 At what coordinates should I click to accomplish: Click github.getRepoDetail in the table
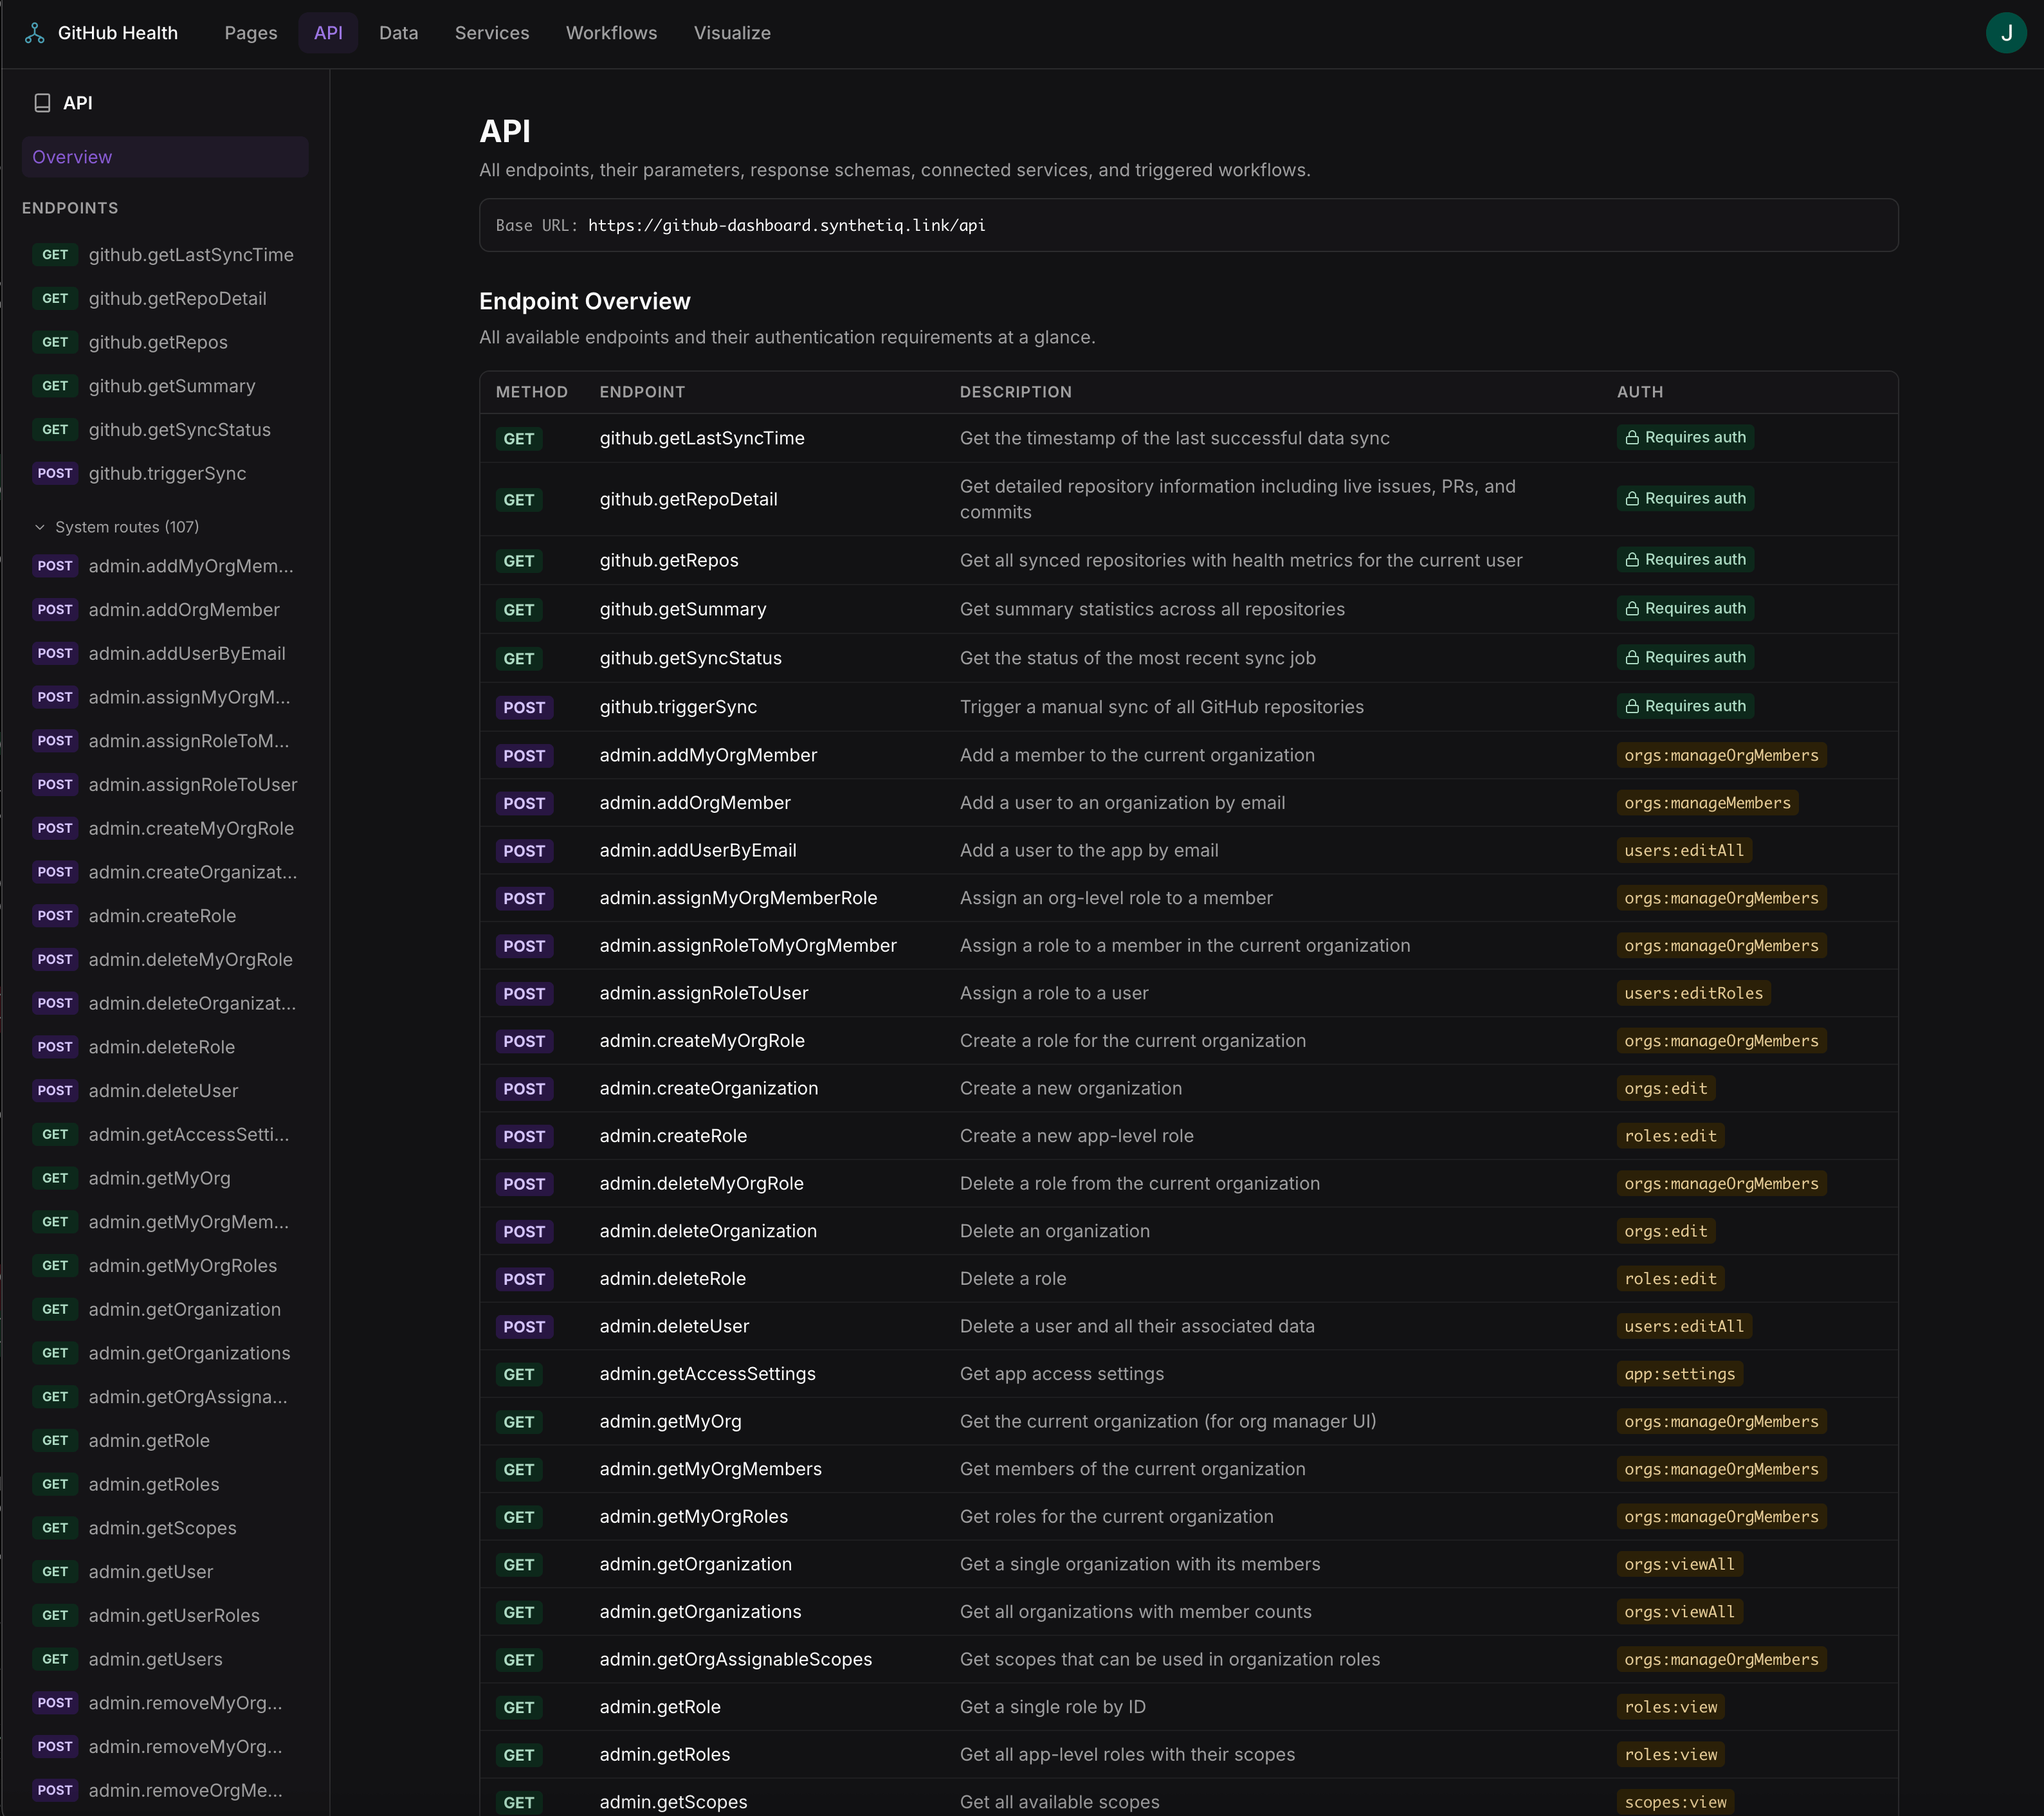point(688,499)
